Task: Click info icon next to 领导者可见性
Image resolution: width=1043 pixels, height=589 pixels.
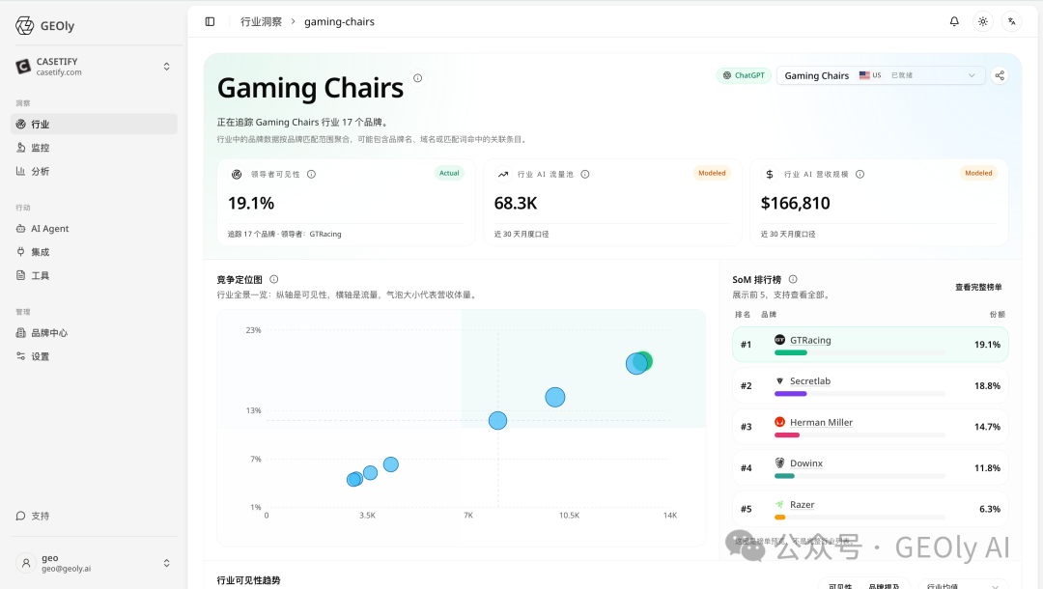Action: (x=311, y=174)
